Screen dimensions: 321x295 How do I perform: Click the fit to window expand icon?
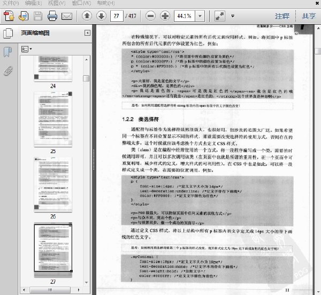[220, 16]
